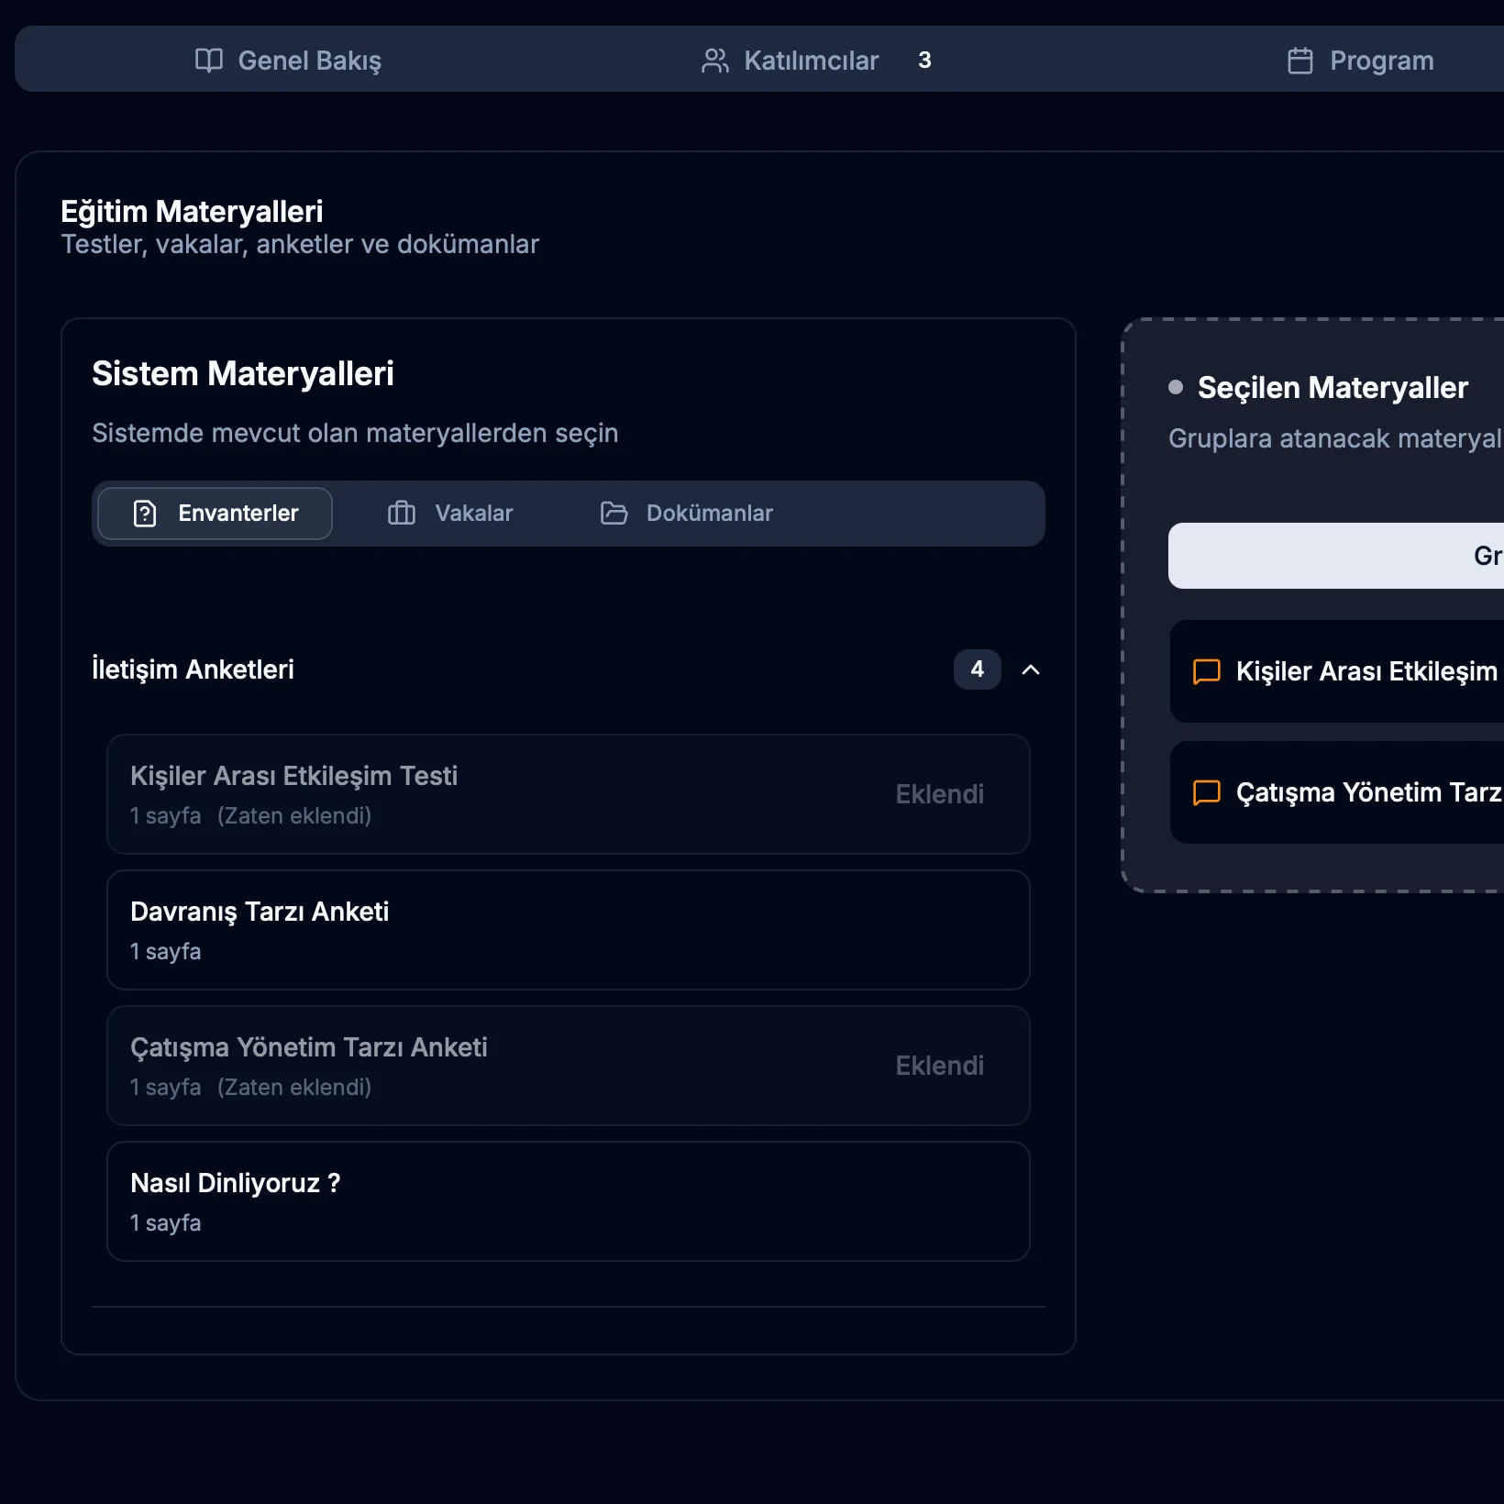Add Davranış Tarzı Anketi to selection
Viewport: 1504px width, 1504px height.
[x=568, y=930]
